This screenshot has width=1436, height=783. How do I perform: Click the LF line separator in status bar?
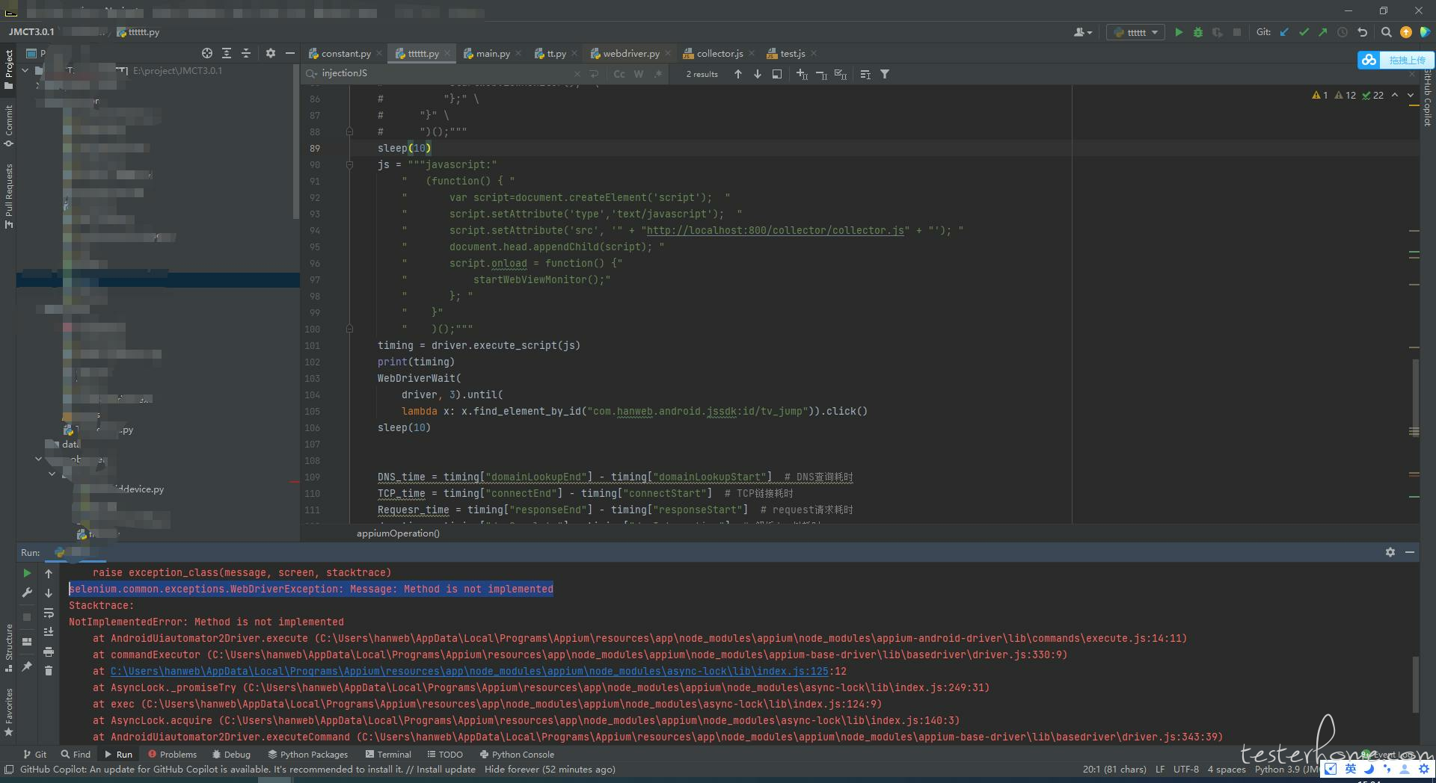1159,769
